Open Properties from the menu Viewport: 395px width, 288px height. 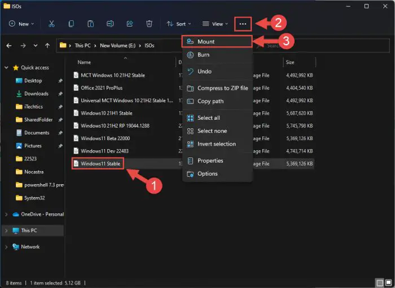coord(217,160)
